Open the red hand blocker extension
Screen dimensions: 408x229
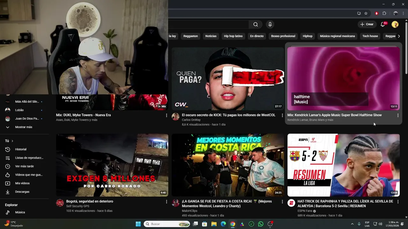click(x=376, y=13)
